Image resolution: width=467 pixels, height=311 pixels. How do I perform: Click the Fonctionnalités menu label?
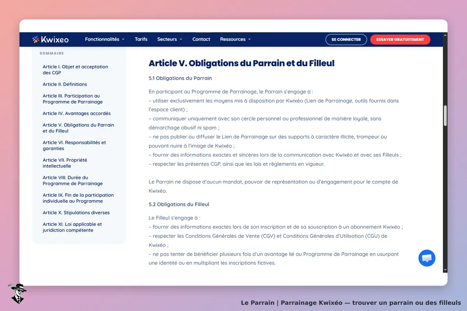pos(102,39)
